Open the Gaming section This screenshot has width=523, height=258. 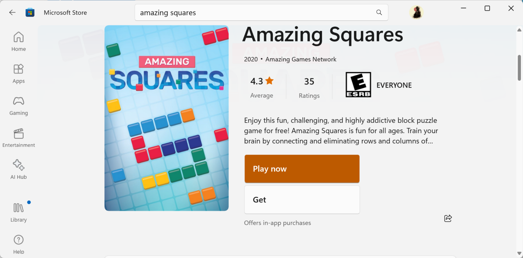pyautogui.click(x=18, y=105)
